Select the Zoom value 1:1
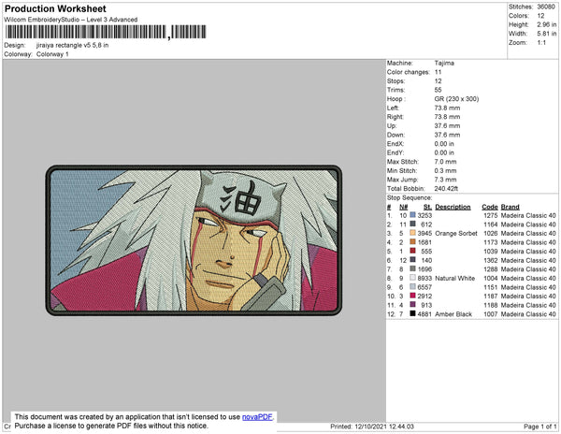 click(x=541, y=43)
